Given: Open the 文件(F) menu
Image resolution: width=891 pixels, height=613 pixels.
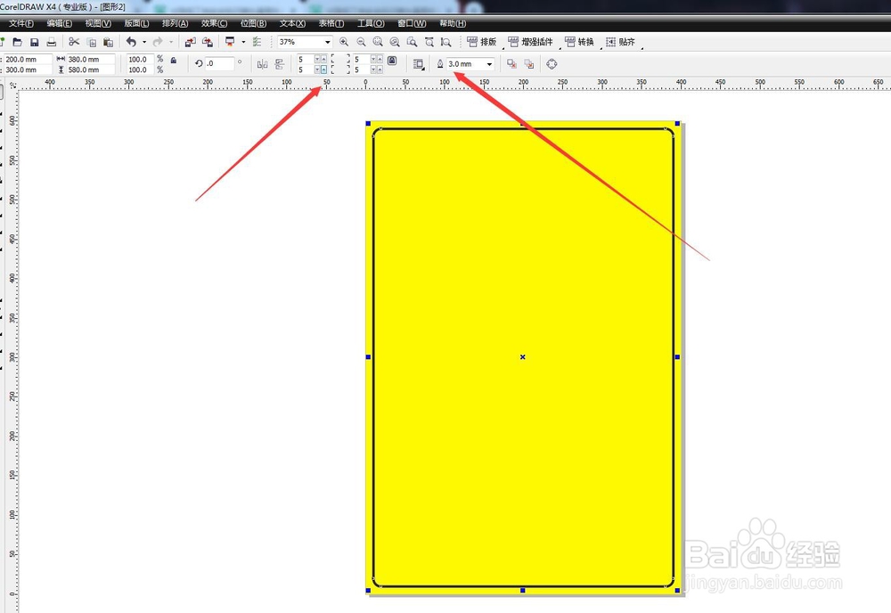Looking at the screenshot, I should click(21, 23).
